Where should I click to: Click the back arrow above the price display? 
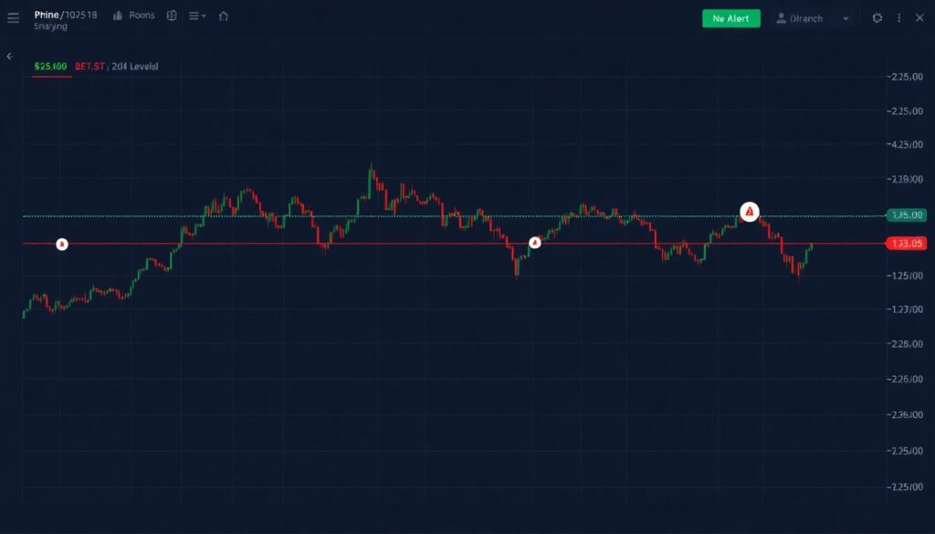tap(9, 56)
